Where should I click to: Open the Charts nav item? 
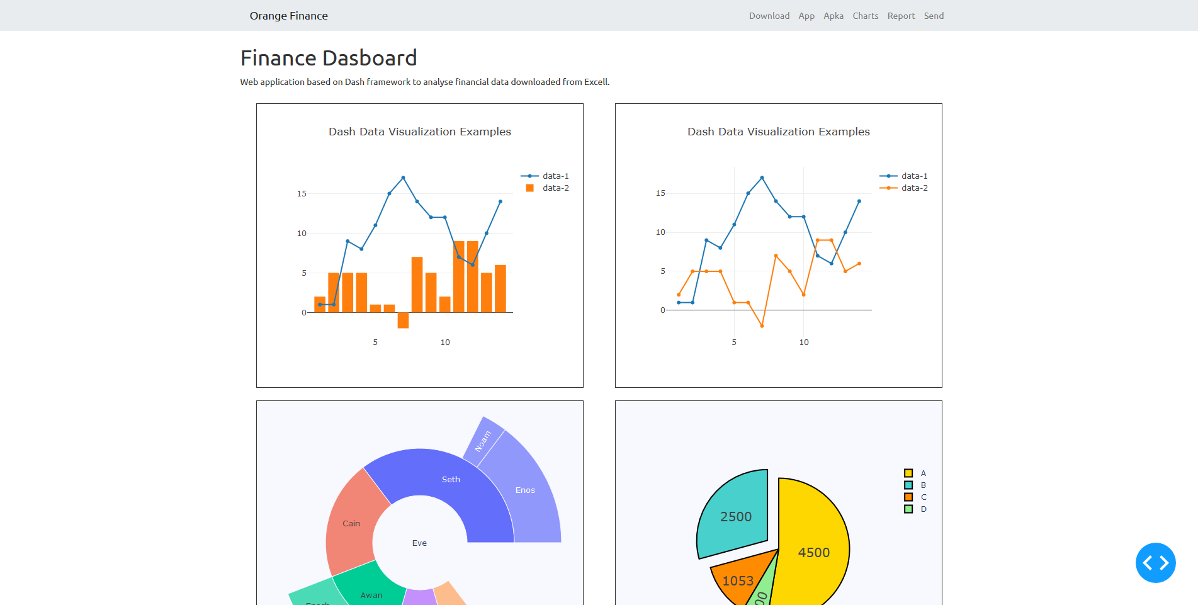click(x=865, y=16)
